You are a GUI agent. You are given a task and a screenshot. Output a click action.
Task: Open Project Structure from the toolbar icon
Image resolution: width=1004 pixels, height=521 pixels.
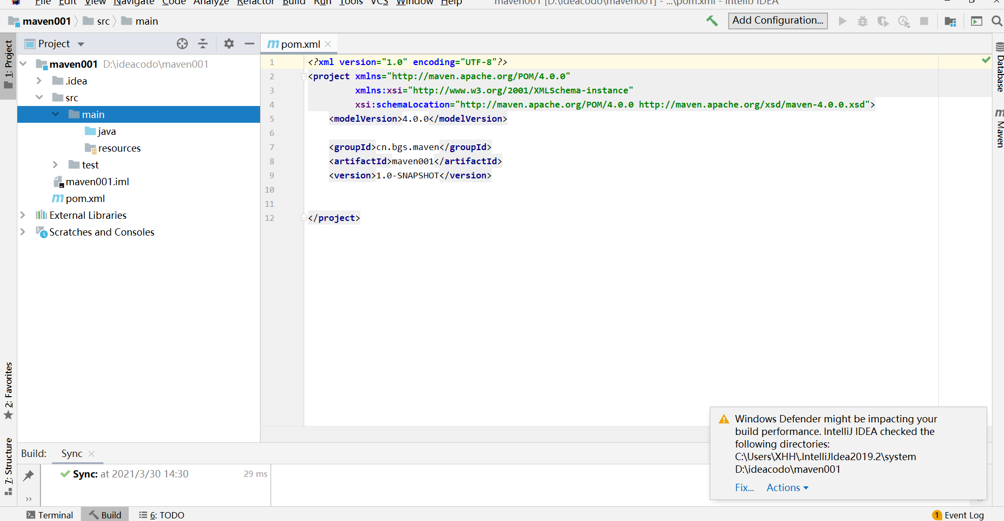pyautogui.click(x=950, y=21)
